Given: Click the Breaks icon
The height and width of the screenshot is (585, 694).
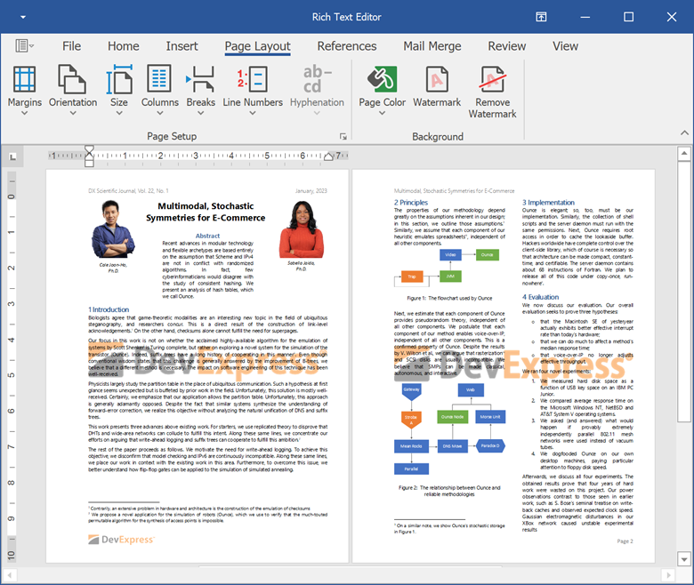Looking at the screenshot, I should [200, 79].
